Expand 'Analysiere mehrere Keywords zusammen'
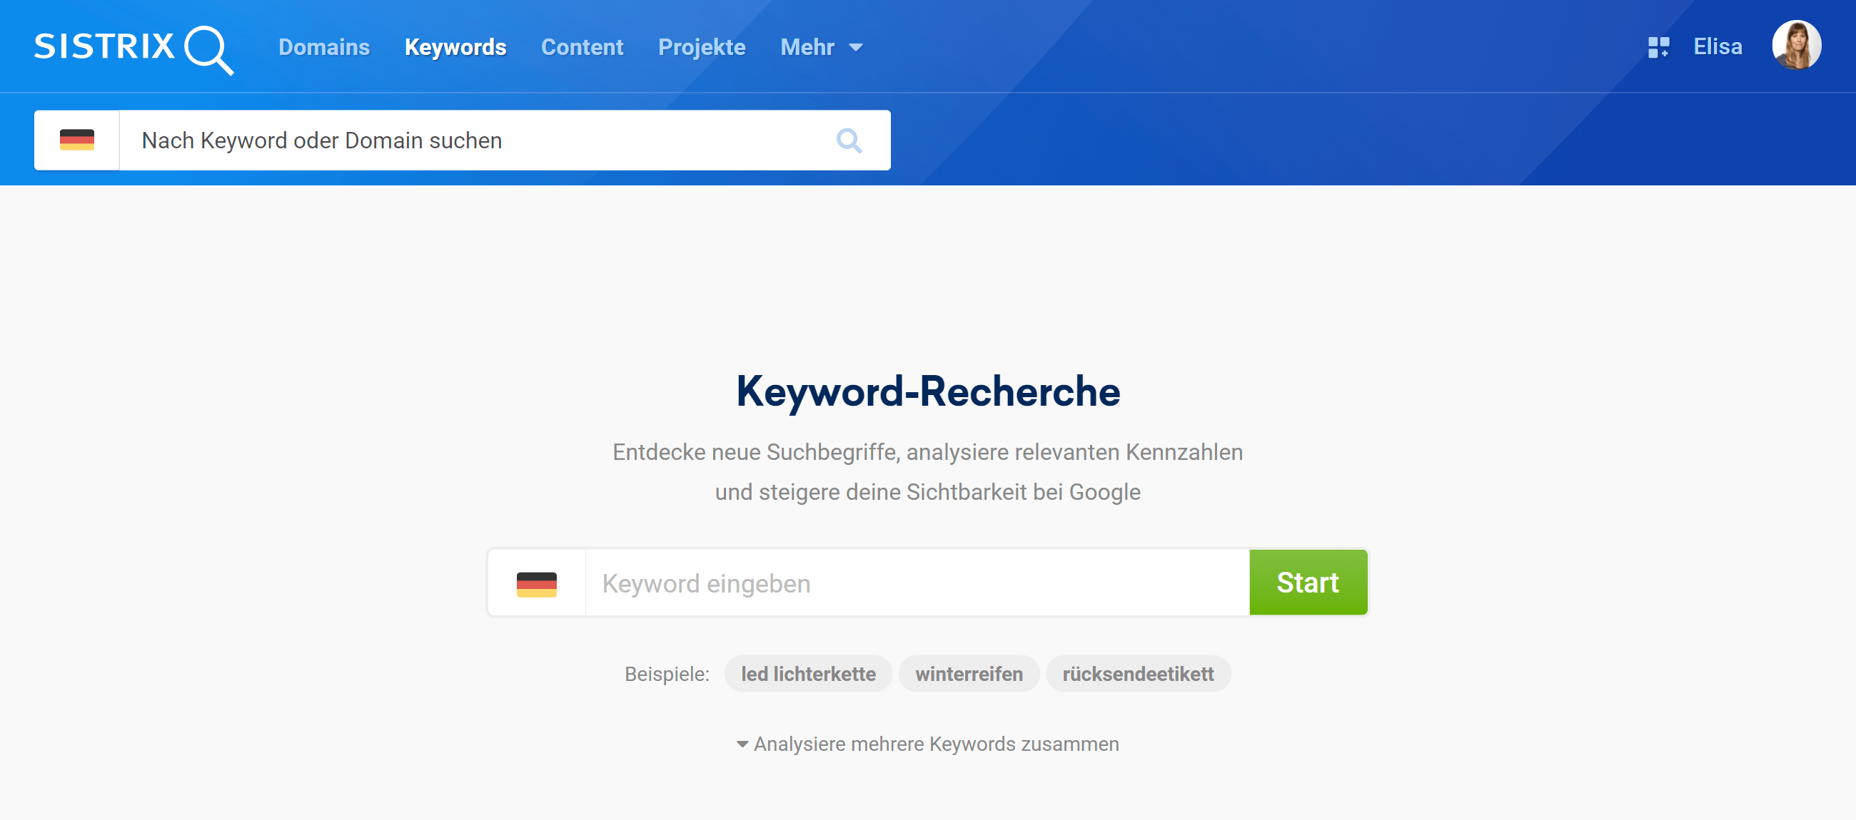Image resolution: width=1856 pixels, height=820 pixels. click(x=928, y=744)
